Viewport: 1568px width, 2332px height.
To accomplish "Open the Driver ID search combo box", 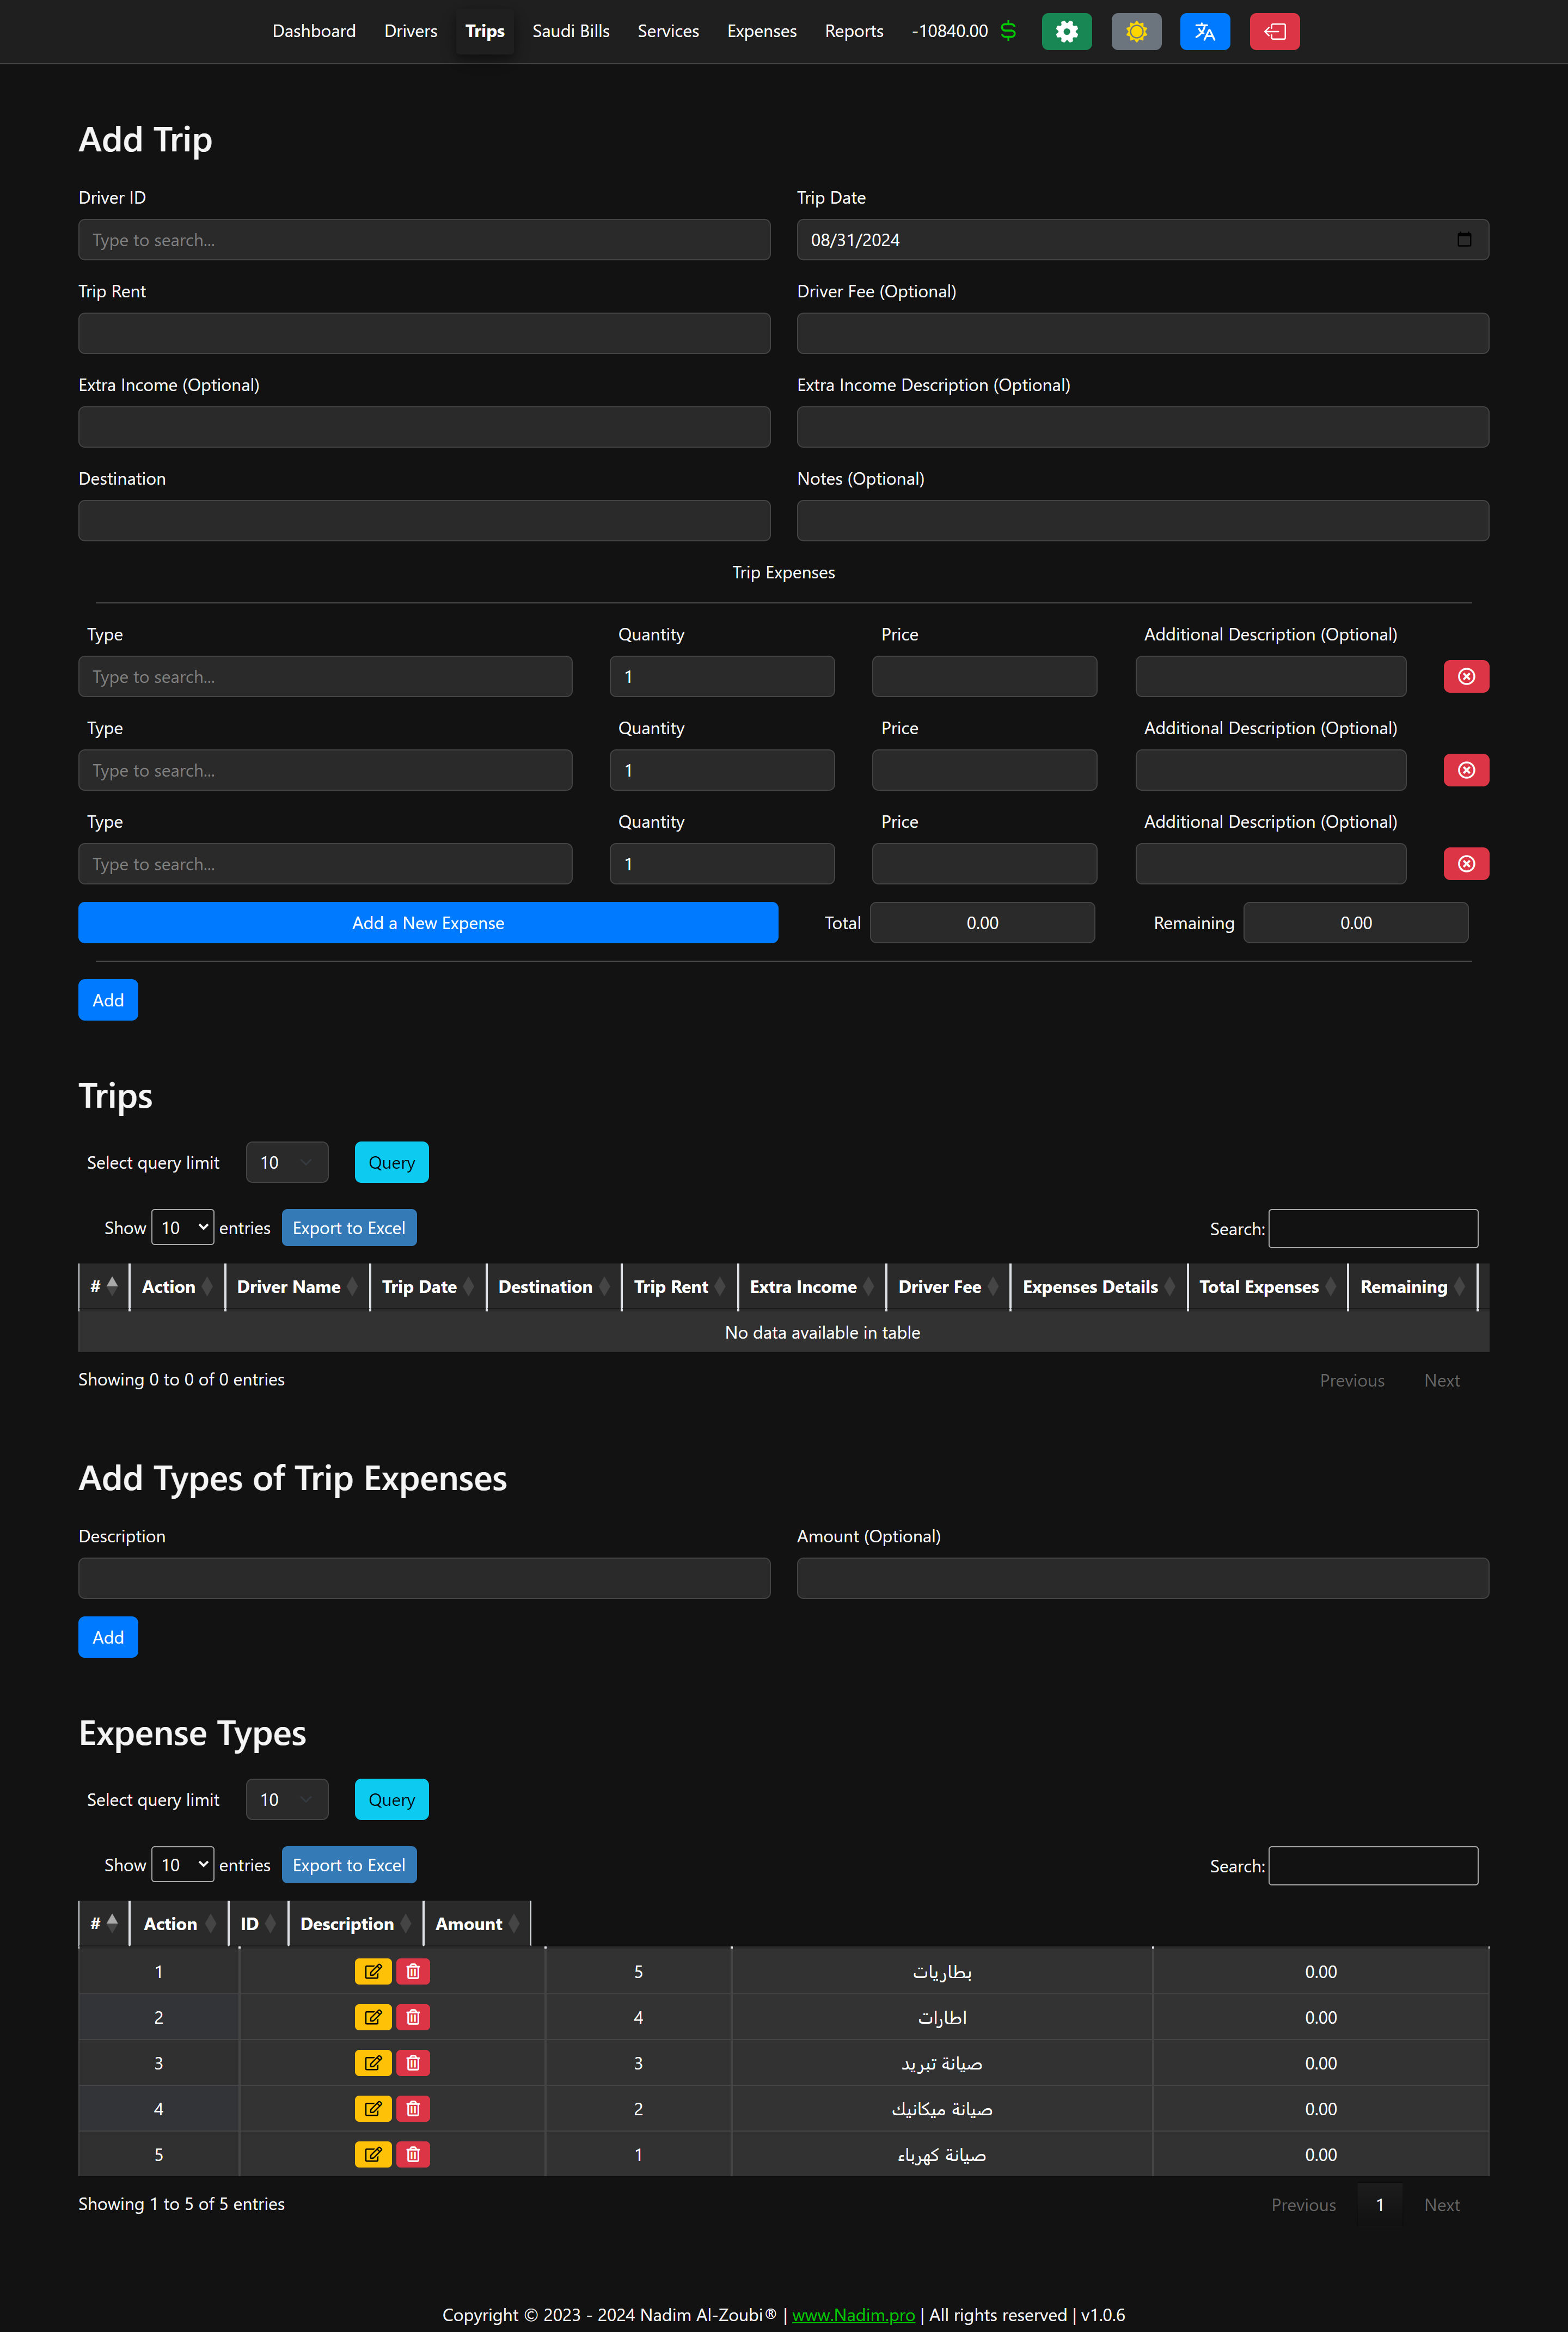I will tap(424, 240).
